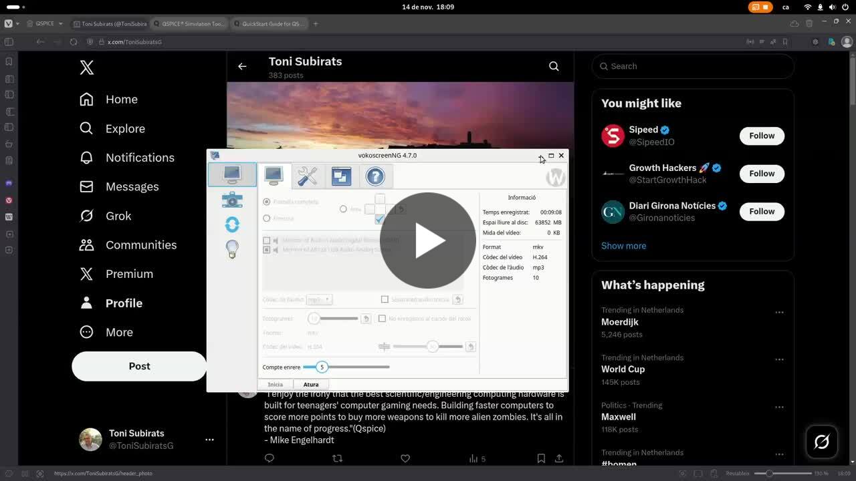Screen dimensions: 856x481
Task: Select the window capture radio option
Action: tap(267, 218)
